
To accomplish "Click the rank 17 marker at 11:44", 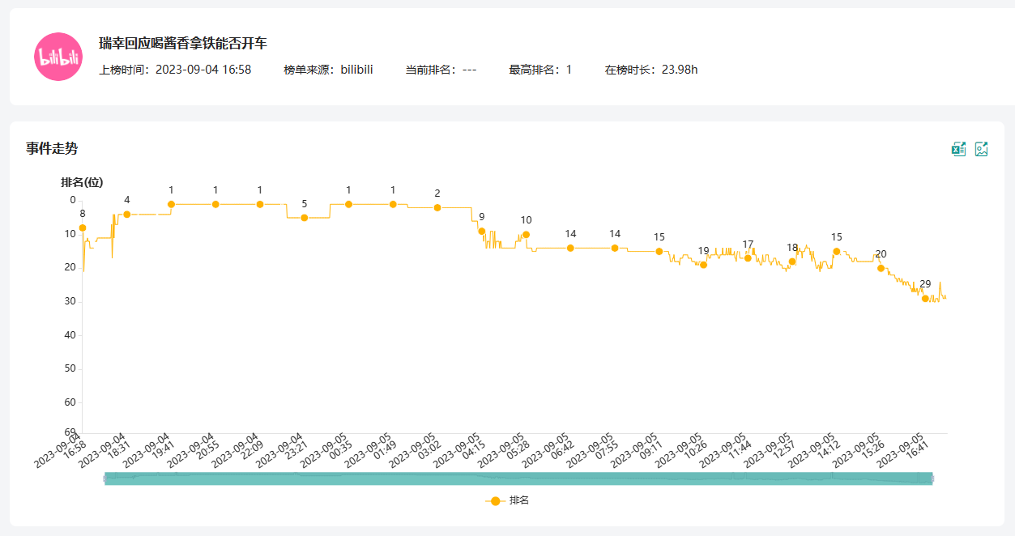I will [748, 258].
